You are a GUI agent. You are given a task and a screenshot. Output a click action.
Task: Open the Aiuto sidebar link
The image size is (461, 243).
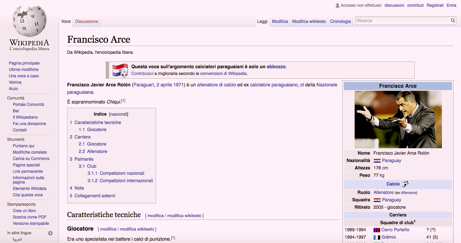coord(13,89)
